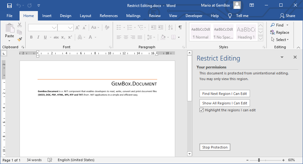
Task: Click the zoom slider handle
Action: coord(259,160)
